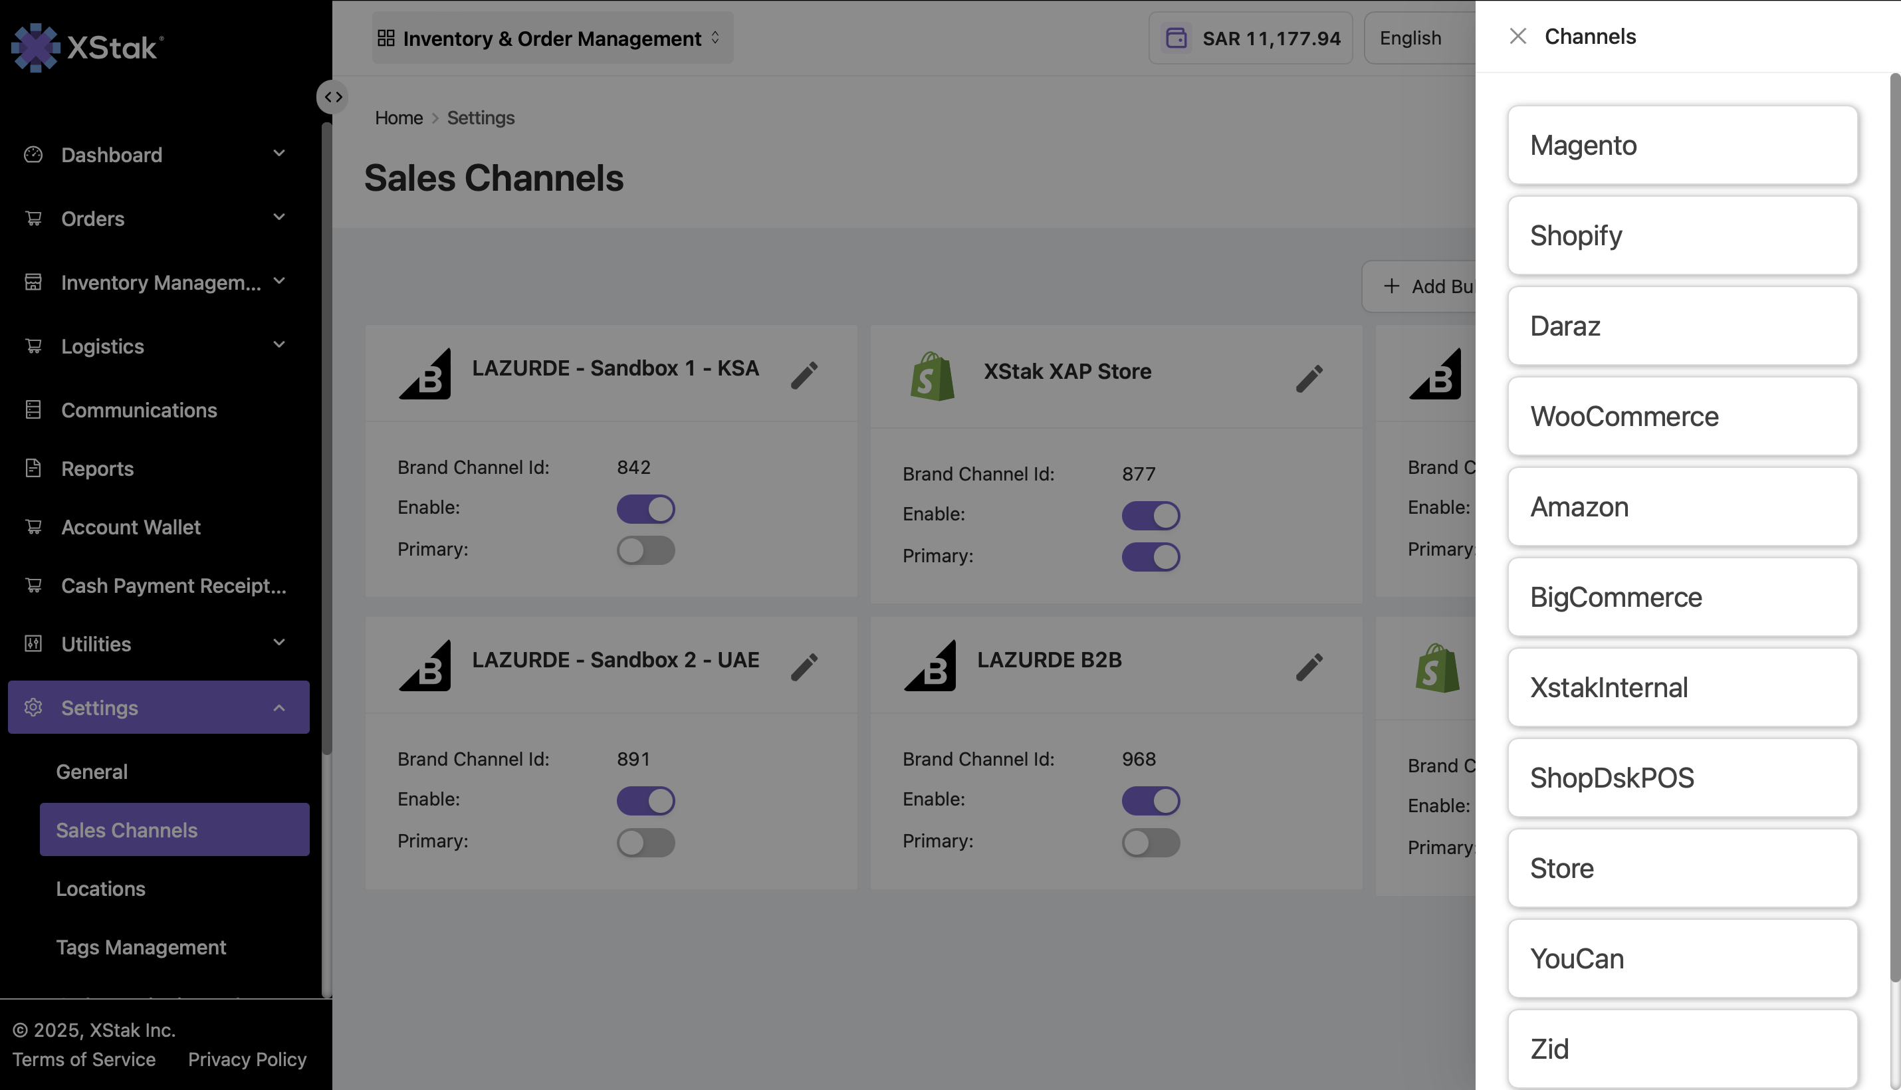This screenshot has height=1090, width=1901.
Task: Disable Enable toggle for Brand Channel 842
Action: (645, 509)
